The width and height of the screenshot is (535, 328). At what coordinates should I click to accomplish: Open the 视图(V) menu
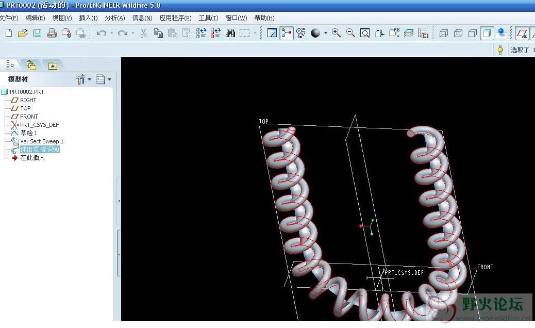click(x=62, y=18)
